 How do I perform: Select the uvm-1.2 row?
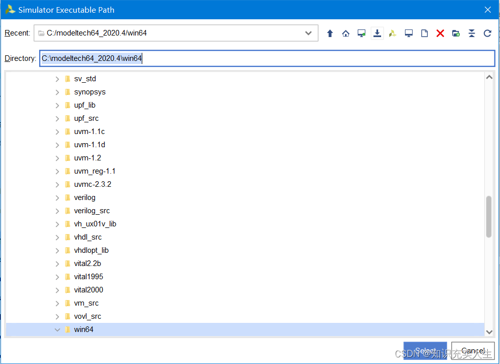pos(245,158)
